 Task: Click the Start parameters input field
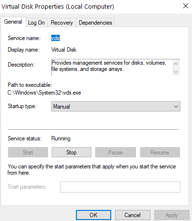120,187
